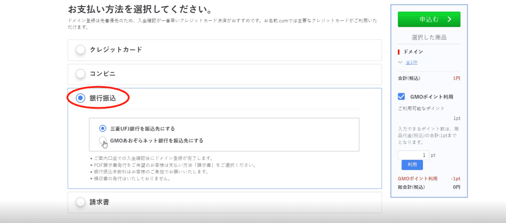Select the 請求書 radio button
506x223 pixels.
[80, 202]
